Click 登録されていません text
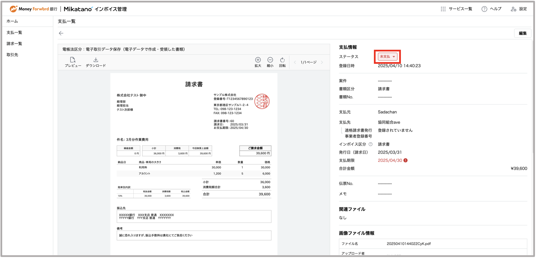This screenshot has height=258, width=536. click(x=395, y=130)
